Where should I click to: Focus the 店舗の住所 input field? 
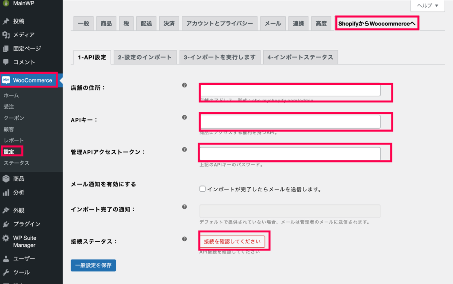[x=290, y=90]
